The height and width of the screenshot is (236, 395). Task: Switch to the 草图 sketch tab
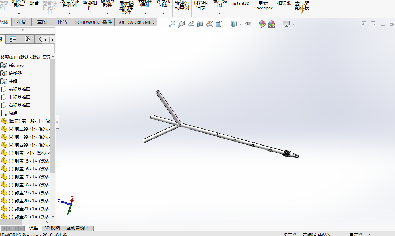[x=42, y=22]
